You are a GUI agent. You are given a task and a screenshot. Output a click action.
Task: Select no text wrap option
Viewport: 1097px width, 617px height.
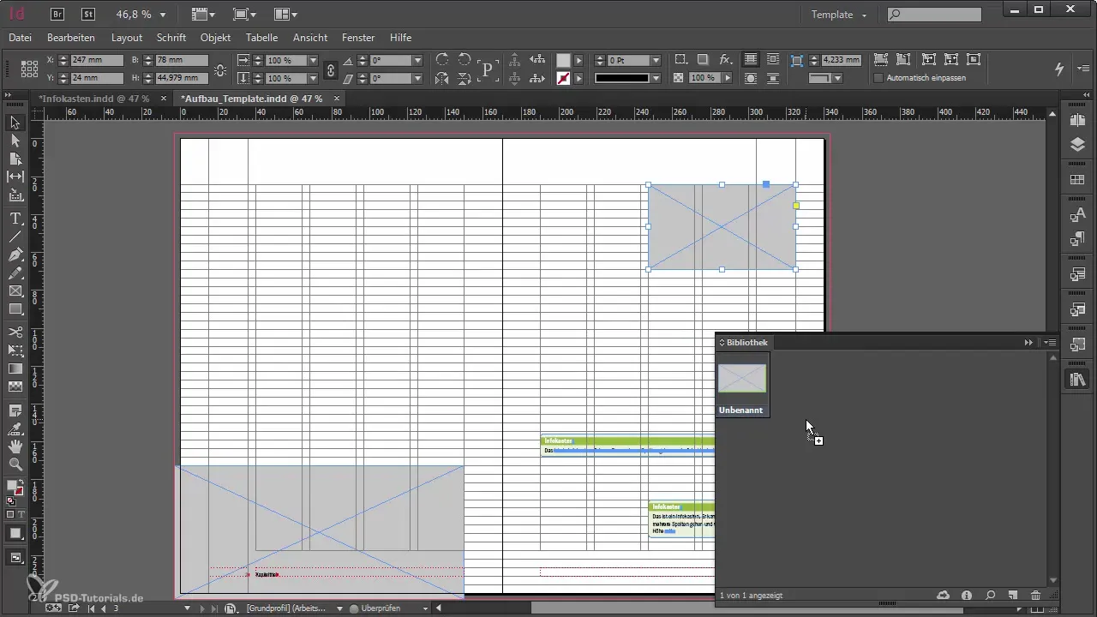tap(751, 60)
